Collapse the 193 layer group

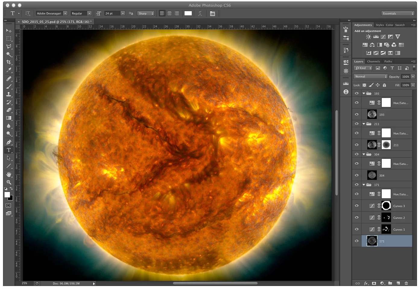coord(364,93)
